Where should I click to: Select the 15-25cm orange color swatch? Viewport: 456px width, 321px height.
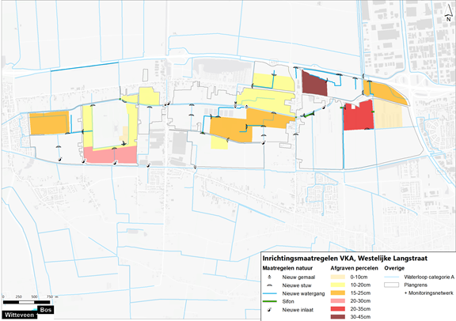[x=338, y=293]
